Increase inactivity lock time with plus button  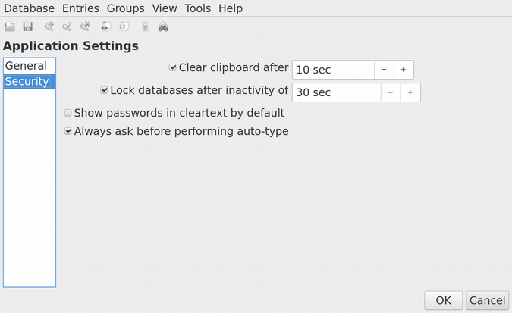pyautogui.click(x=410, y=92)
